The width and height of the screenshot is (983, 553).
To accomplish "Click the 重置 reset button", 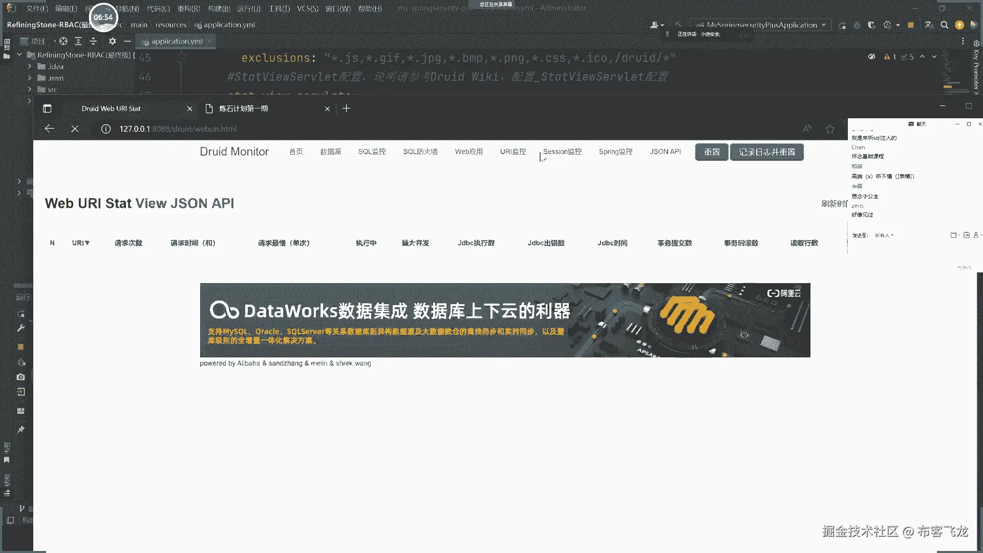I will (x=712, y=152).
